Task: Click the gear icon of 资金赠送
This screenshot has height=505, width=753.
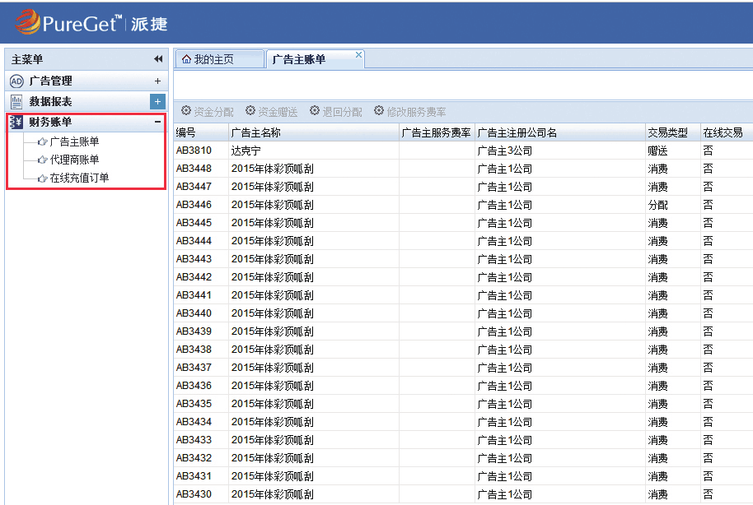Action: [x=250, y=111]
